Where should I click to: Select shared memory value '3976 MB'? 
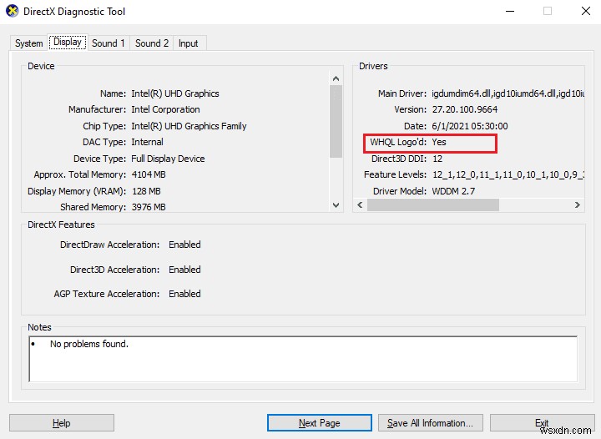[149, 207]
